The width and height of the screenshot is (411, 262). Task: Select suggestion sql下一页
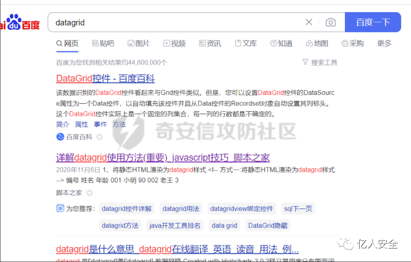(x=298, y=208)
